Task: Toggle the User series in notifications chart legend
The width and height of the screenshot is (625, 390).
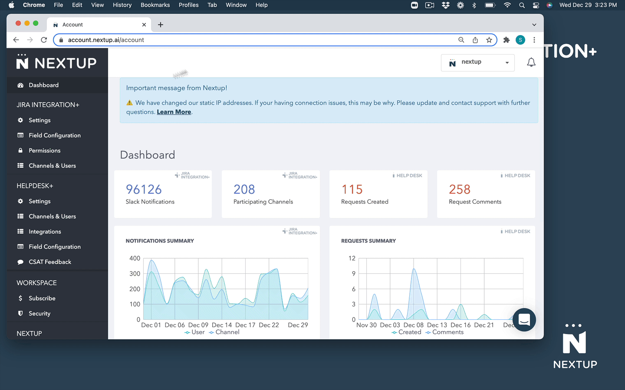Action: pyautogui.click(x=194, y=332)
